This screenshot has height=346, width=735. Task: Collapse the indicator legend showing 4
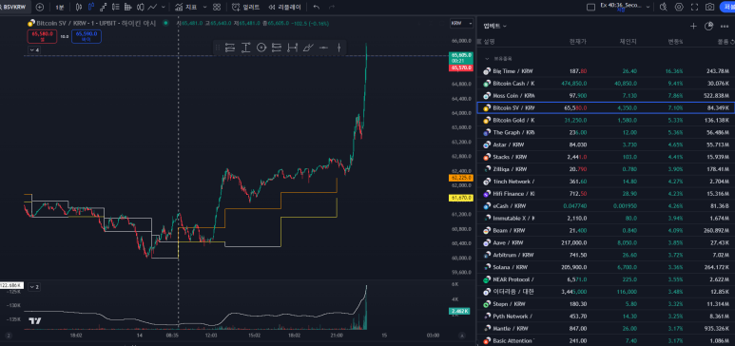click(x=34, y=49)
